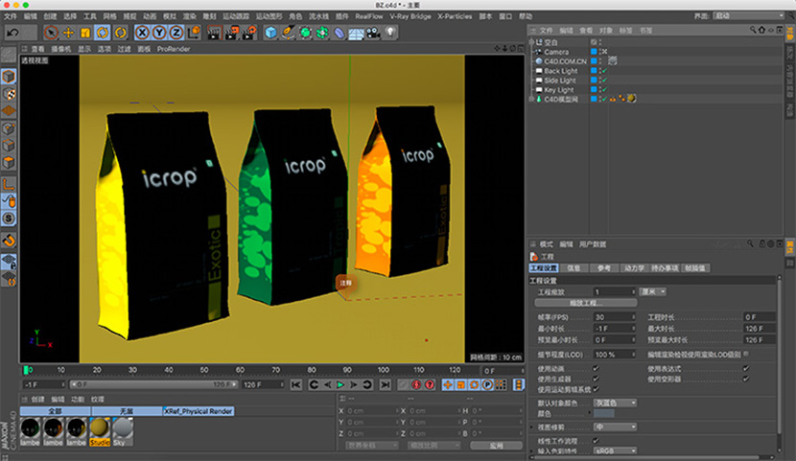Click the Enable Axis L-shaped icon

pos(9,185)
